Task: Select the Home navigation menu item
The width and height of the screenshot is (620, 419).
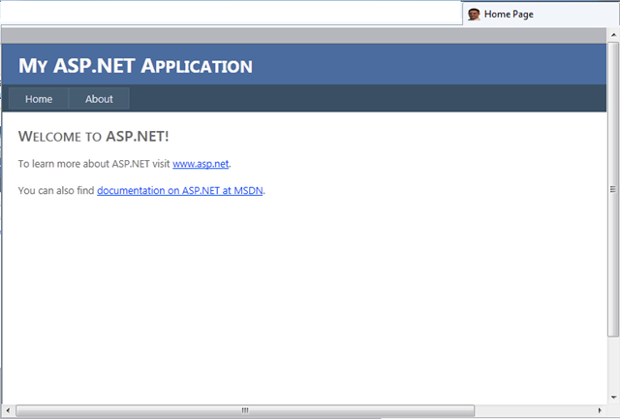Action: [39, 99]
